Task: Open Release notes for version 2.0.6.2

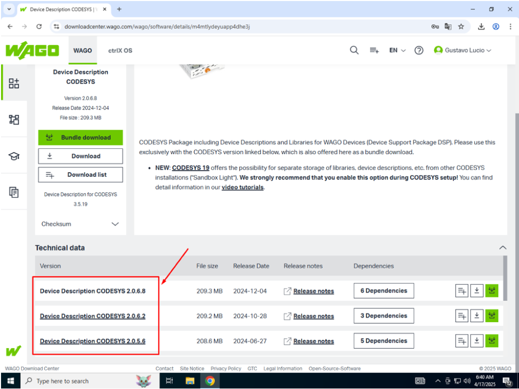Action: pos(313,316)
